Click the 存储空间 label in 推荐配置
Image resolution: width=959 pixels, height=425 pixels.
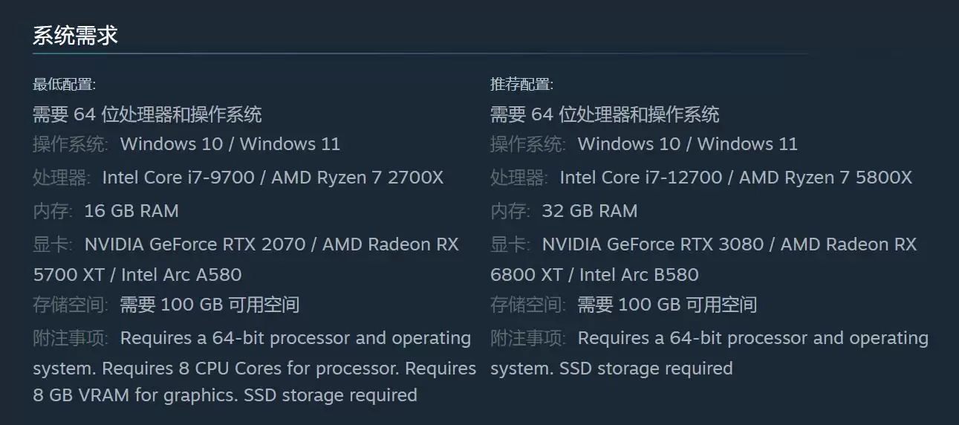click(528, 305)
